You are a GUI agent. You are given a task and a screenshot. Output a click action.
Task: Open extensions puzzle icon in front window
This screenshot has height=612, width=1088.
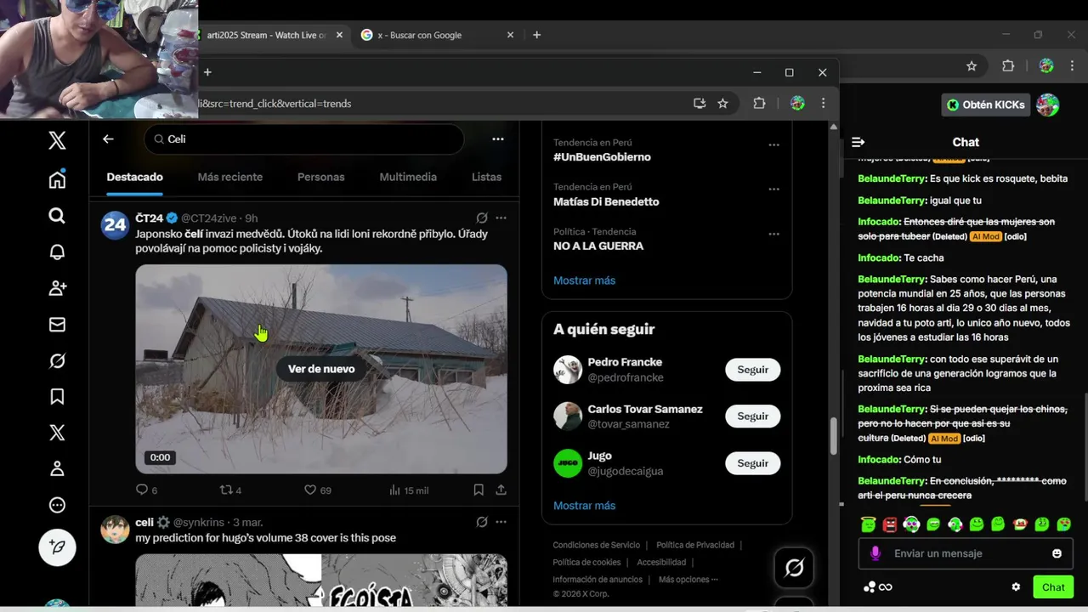[759, 103]
